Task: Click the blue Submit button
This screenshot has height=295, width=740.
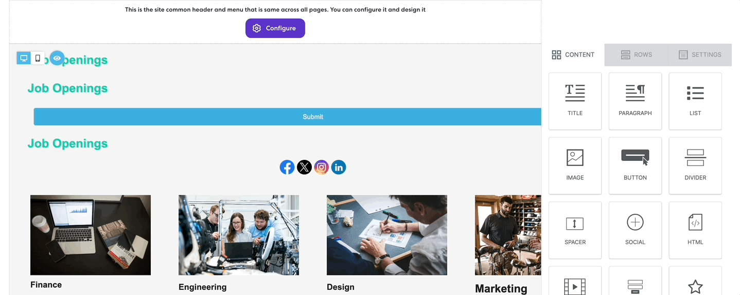Action: pos(312,117)
